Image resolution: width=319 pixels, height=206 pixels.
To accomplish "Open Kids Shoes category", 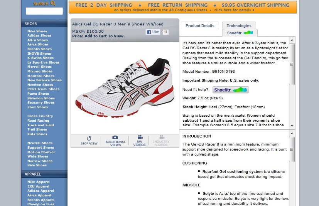I will pos(37,134).
